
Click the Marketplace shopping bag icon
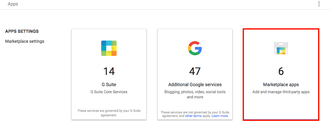point(281,48)
